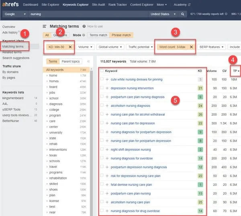Check 'alcoholism nursing diagnosis' row checkbox
Viewport: 241px width, 216px height.
pos(102,105)
